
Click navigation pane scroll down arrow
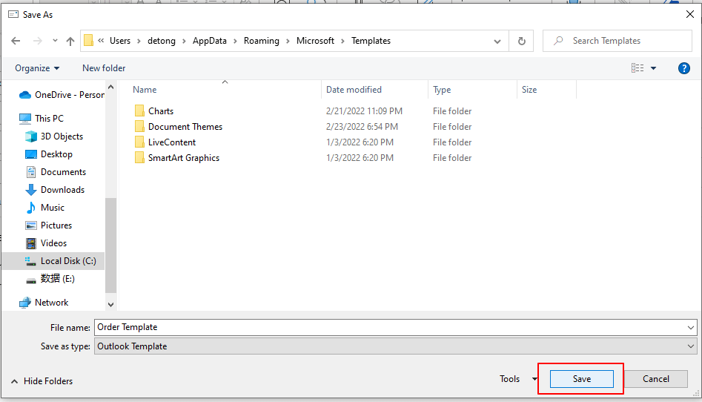point(111,305)
